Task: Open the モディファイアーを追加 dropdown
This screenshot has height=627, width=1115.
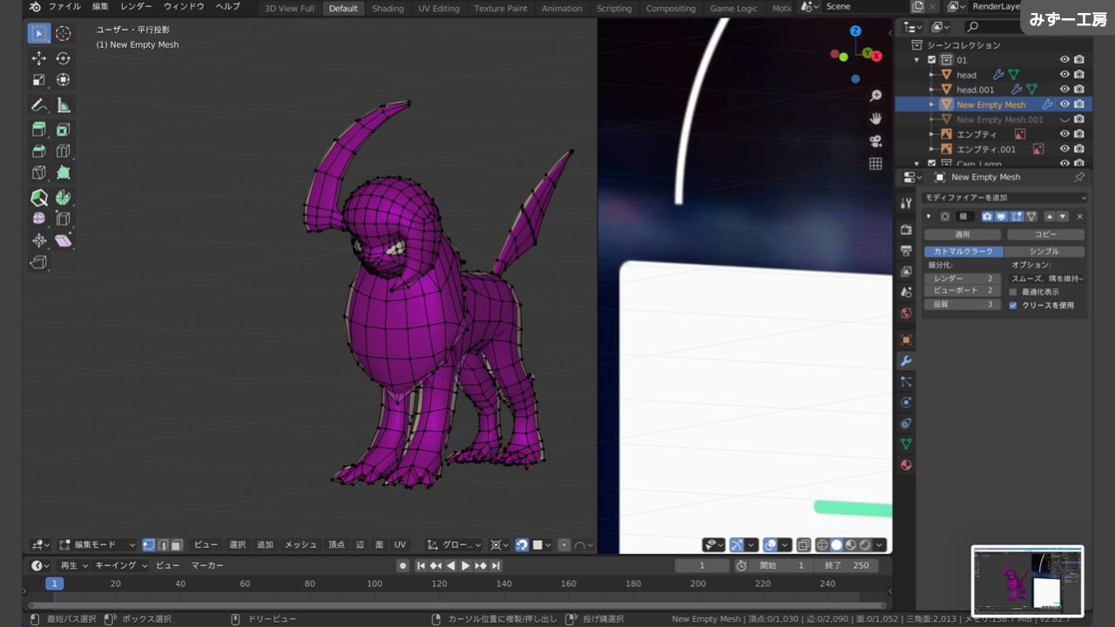Action: coord(1005,198)
